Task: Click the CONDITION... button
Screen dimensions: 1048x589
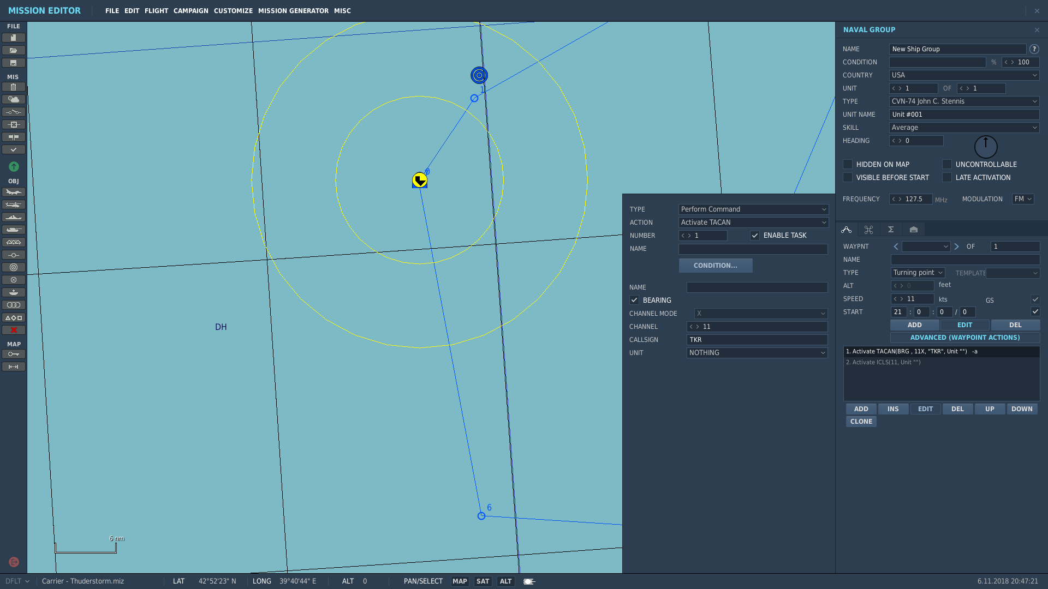Action: point(716,266)
